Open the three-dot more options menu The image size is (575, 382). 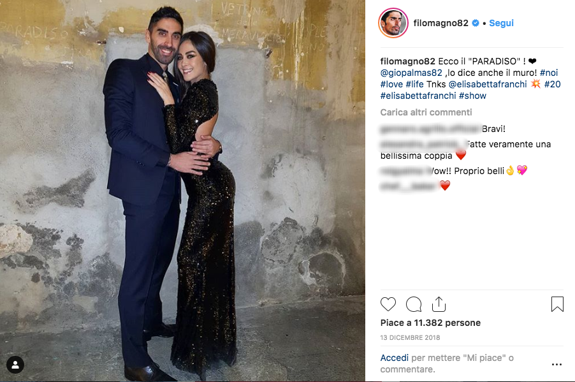tap(557, 364)
